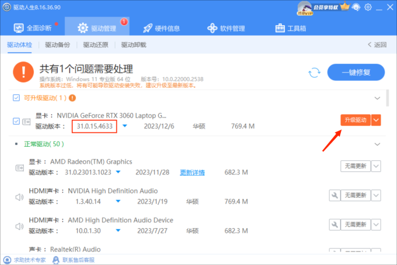Viewport: 397px width, 265px height.
Task: Toggle checkbox for NVIDIA GeForce RTX 3060
Action: (16, 121)
